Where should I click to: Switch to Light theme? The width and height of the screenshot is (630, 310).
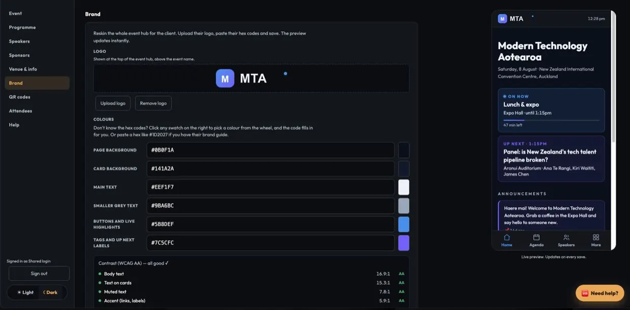(x=25, y=292)
